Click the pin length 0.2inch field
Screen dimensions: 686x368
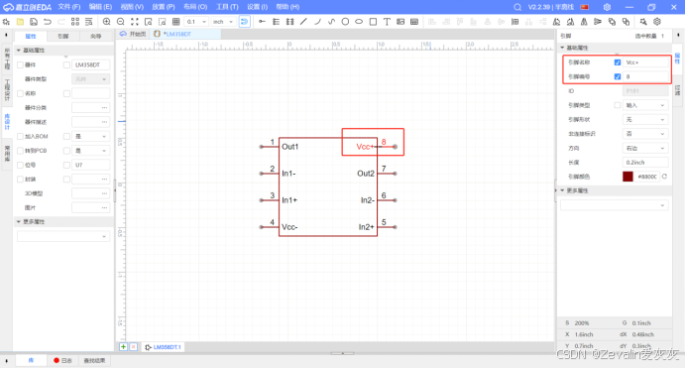645,163
